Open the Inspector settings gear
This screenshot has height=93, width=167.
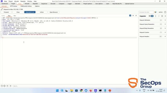pos(162,16)
